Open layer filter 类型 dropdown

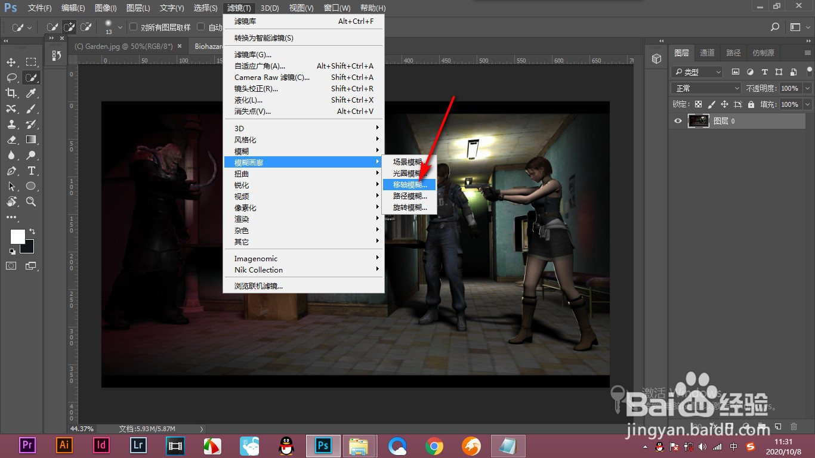[697, 72]
